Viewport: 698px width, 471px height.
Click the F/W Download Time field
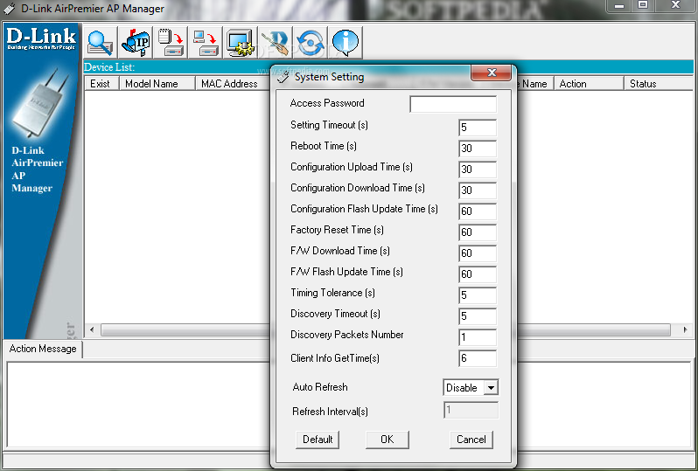[478, 253]
